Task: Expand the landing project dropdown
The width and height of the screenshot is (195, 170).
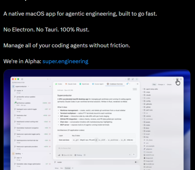Action: [22, 154]
